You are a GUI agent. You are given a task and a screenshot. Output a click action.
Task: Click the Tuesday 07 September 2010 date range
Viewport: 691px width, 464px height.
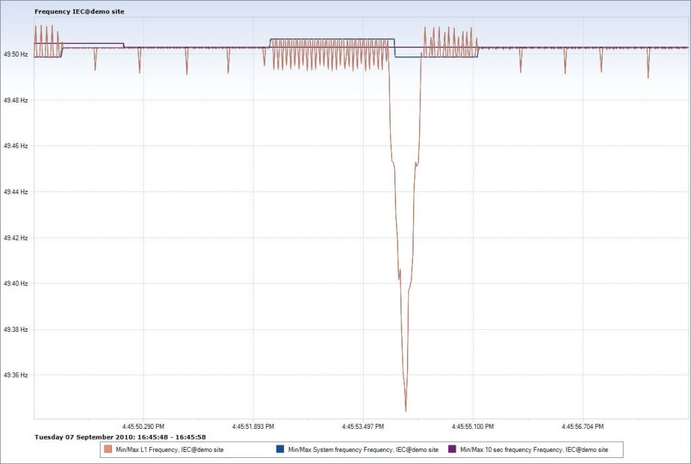[x=120, y=437]
